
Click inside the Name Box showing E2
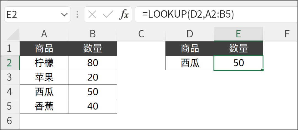click(32, 14)
